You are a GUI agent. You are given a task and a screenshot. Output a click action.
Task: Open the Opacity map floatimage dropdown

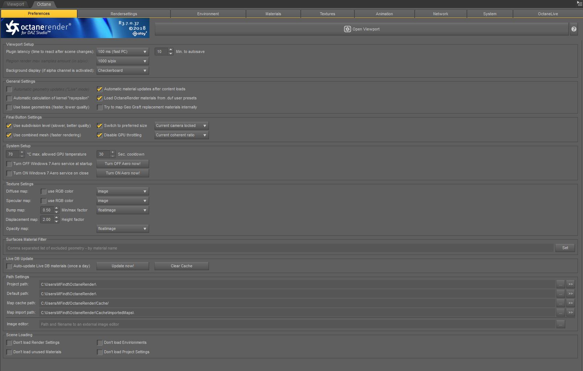123,229
